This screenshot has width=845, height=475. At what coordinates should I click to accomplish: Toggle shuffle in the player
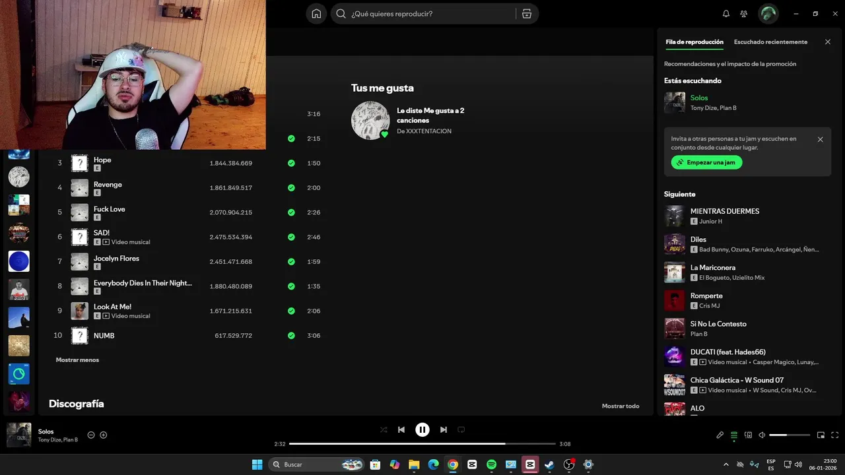tap(384, 429)
